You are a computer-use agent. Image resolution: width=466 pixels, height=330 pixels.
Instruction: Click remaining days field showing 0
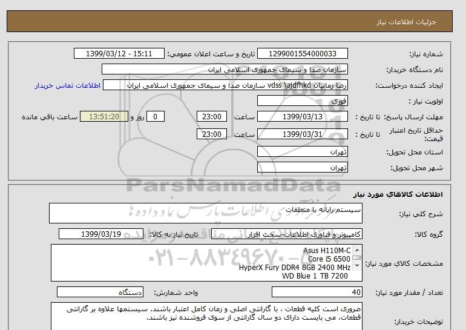155,117
